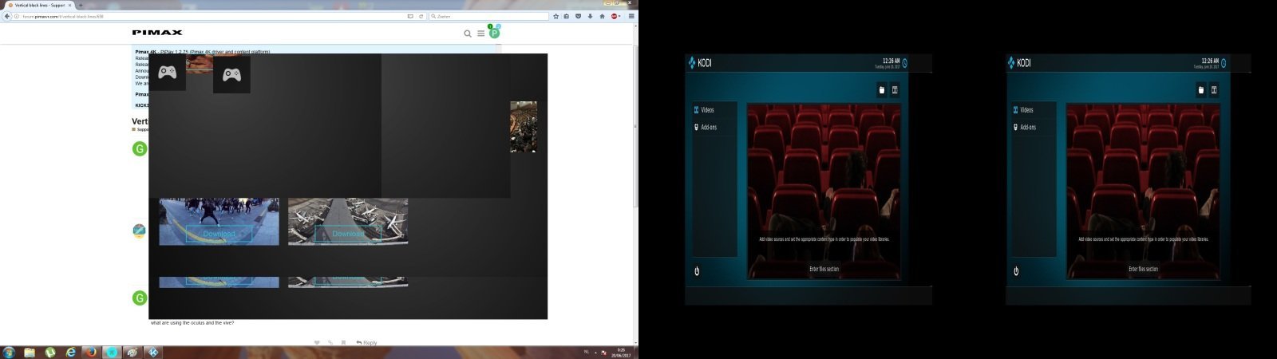Open the forum search magnifier icon
The width and height of the screenshot is (1277, 359).
pyautogui.click(x=468, y=34)
